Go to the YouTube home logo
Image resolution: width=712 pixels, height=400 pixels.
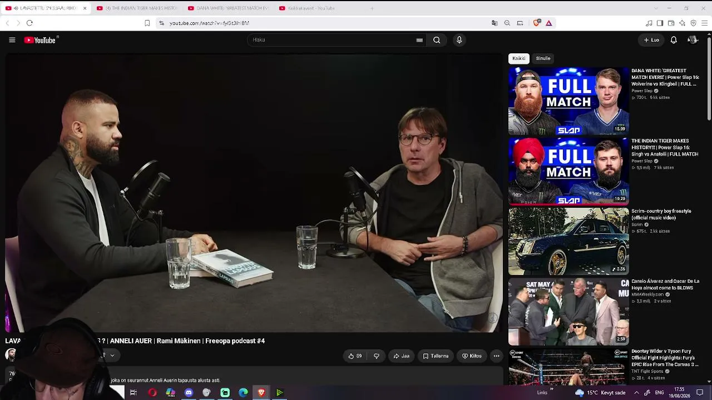click(x=41, y=40)
